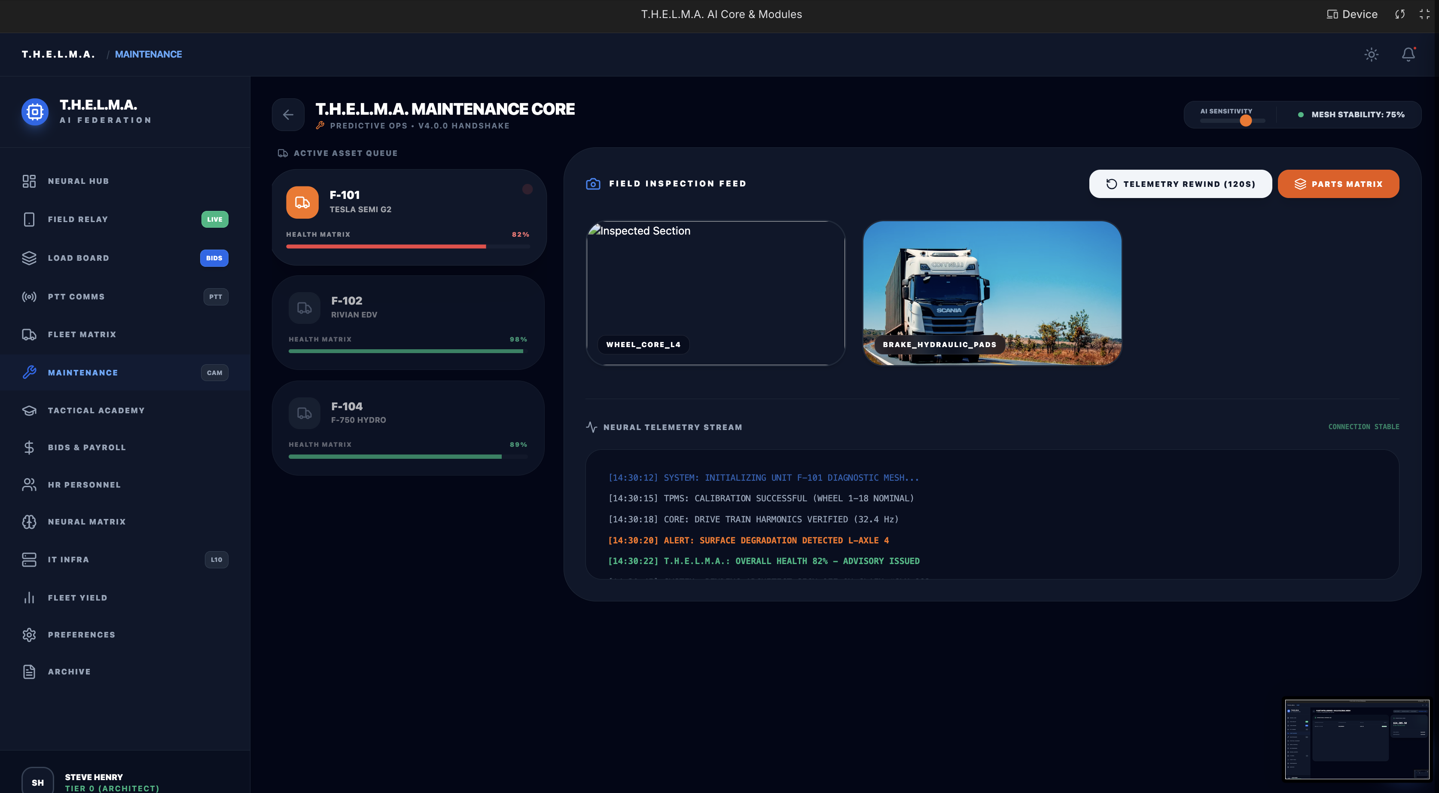Open Preferences gear icon
Viewport: 1439px width, 793px height.
click(29, 634)
